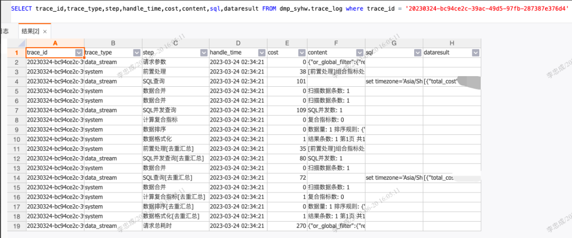Select column B header
The height and width of the screenshot is (238, 572).
[113, 43]
